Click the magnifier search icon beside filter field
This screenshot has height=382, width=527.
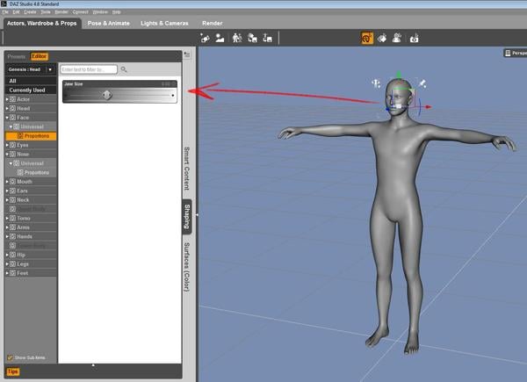[124, 69]
